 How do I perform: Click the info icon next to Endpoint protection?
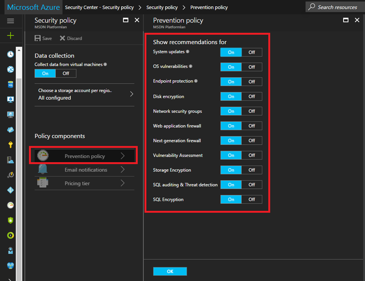point(196,81)
